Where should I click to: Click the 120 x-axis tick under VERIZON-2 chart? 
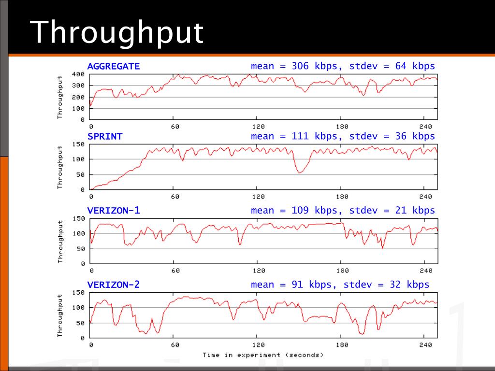point(258,345)
